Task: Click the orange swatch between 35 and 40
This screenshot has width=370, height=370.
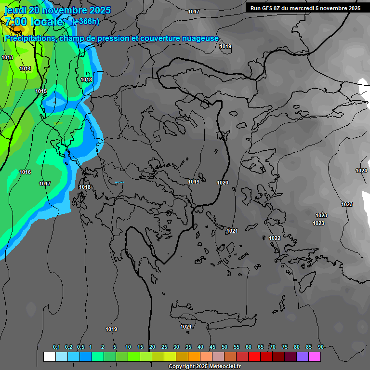Action: [x=194, y=357]
